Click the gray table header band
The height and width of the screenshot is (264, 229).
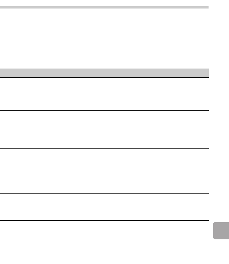click(x=104, y=73)
